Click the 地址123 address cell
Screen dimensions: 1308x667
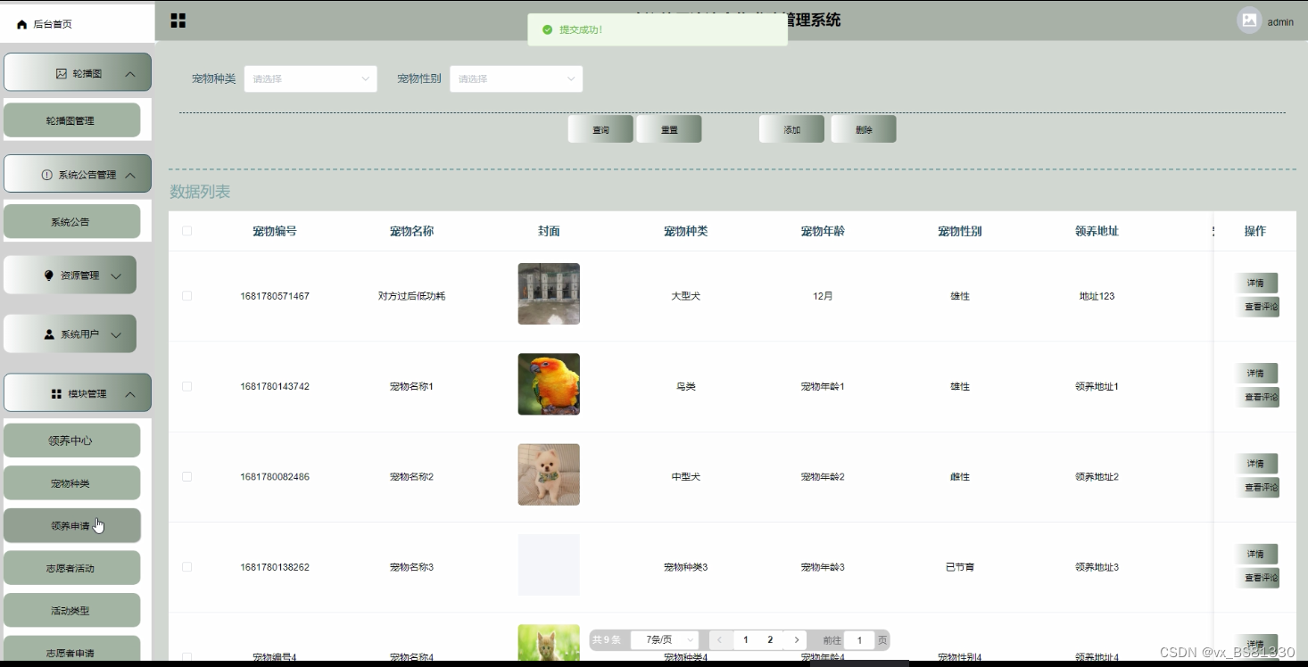pyautogui.click(x=1097, y=296)
